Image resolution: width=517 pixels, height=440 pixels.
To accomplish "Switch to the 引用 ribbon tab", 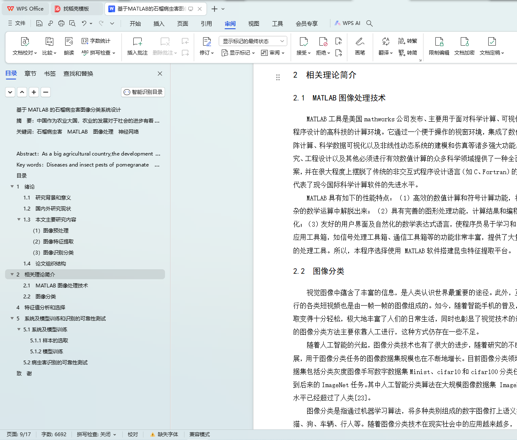I will point(206,24).
